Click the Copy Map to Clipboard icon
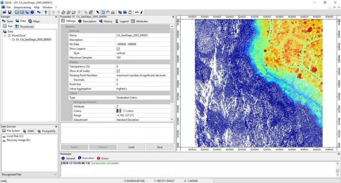 (130, 12)
